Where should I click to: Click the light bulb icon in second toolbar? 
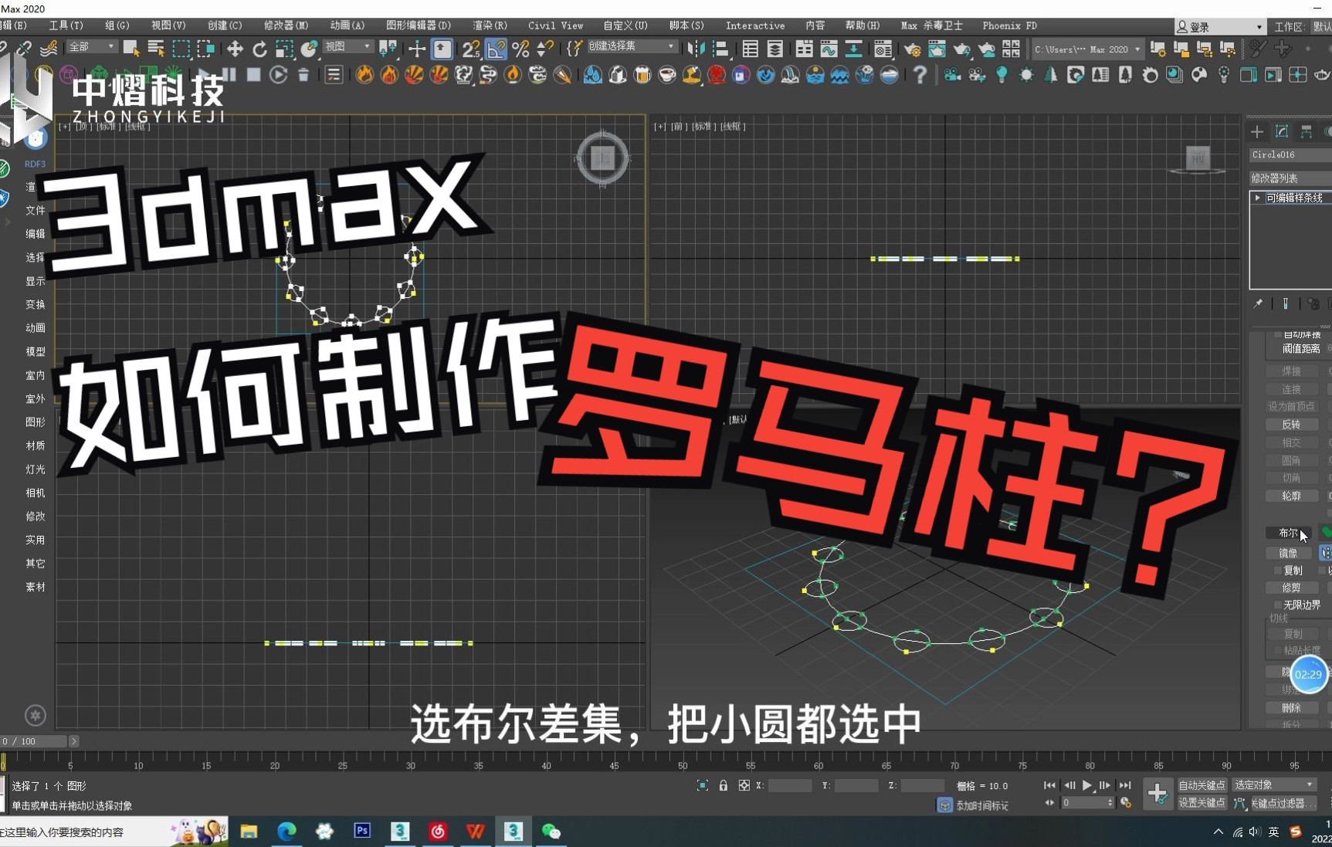coord(1002,75)
